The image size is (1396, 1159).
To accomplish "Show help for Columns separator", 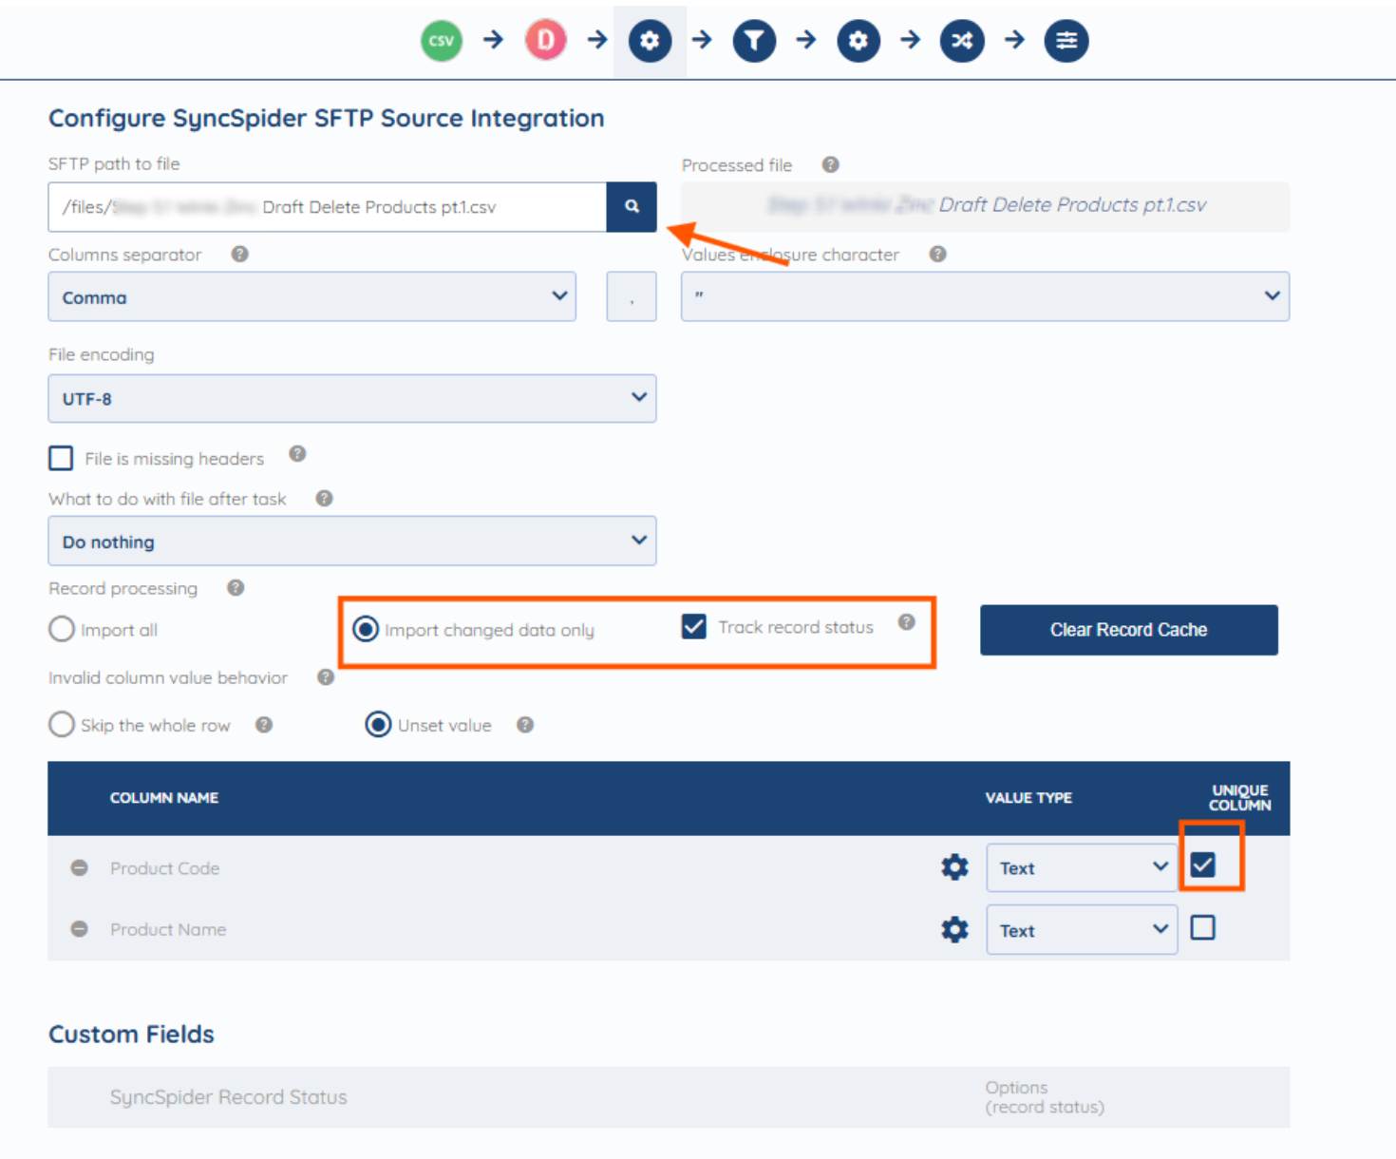I will pyautogui.click(x=240, y=254).
